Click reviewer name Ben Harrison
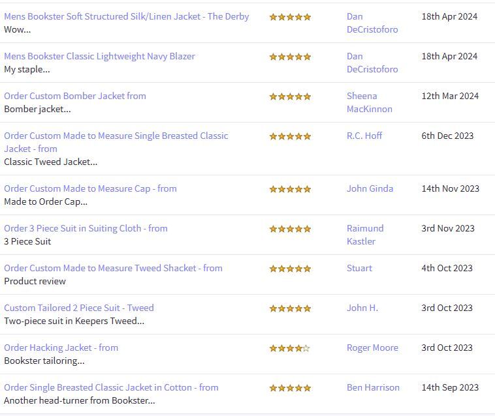The height and width of the screenshot is (416, 495). [x=373, y=387]
